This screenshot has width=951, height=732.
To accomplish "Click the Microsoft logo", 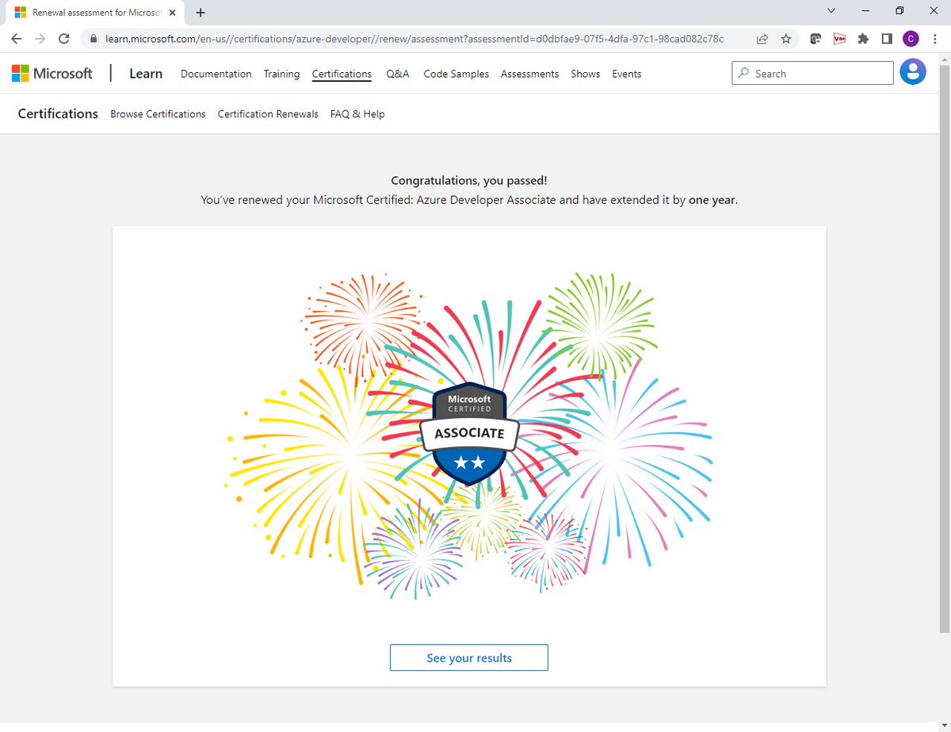I will [52, 74].
